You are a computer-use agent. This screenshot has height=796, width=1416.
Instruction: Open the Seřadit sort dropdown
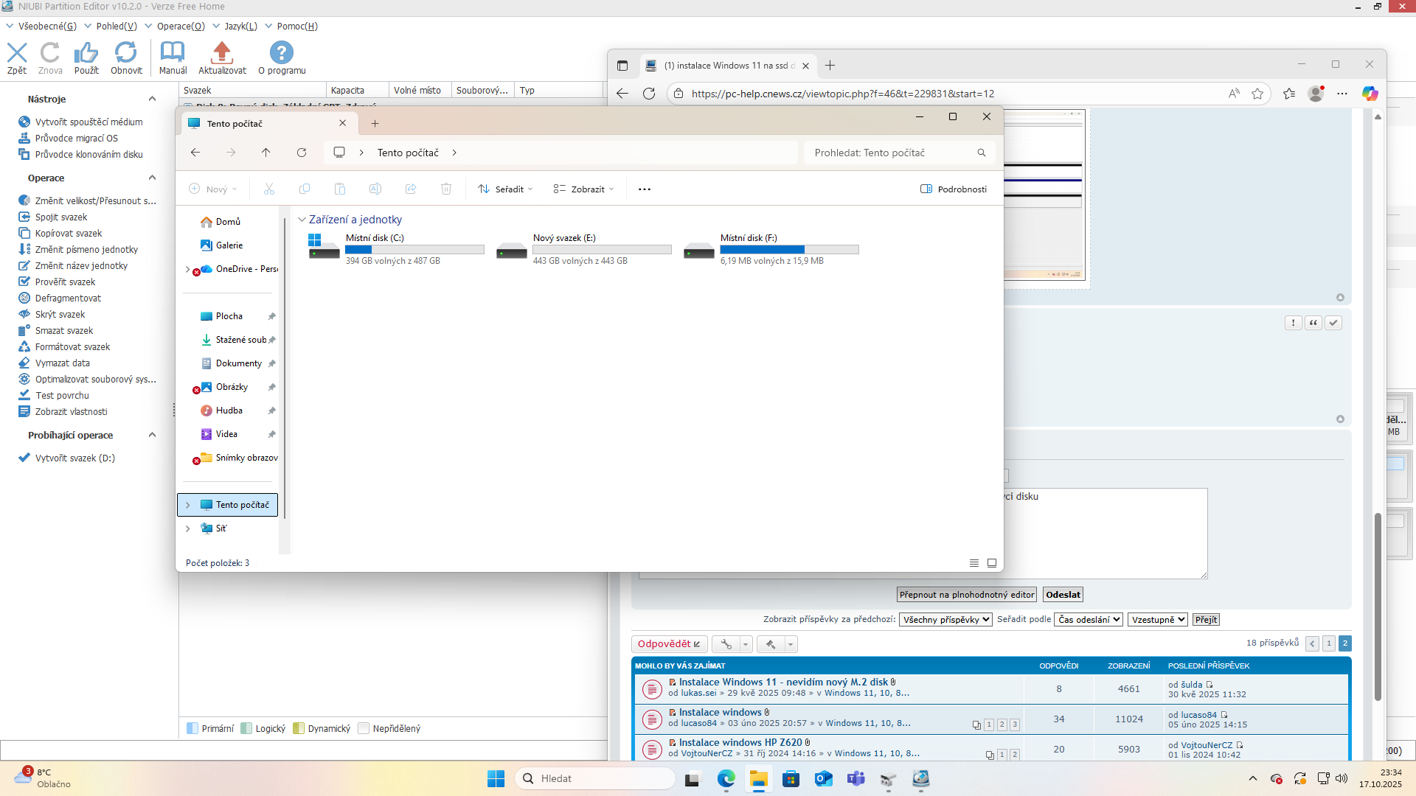point(505,189)
